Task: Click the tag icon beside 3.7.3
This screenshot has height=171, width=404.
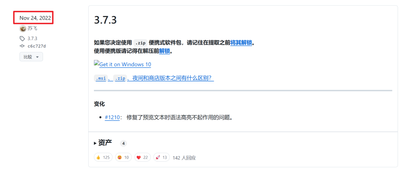Action: pyautogui.click(x=22, y=38)
